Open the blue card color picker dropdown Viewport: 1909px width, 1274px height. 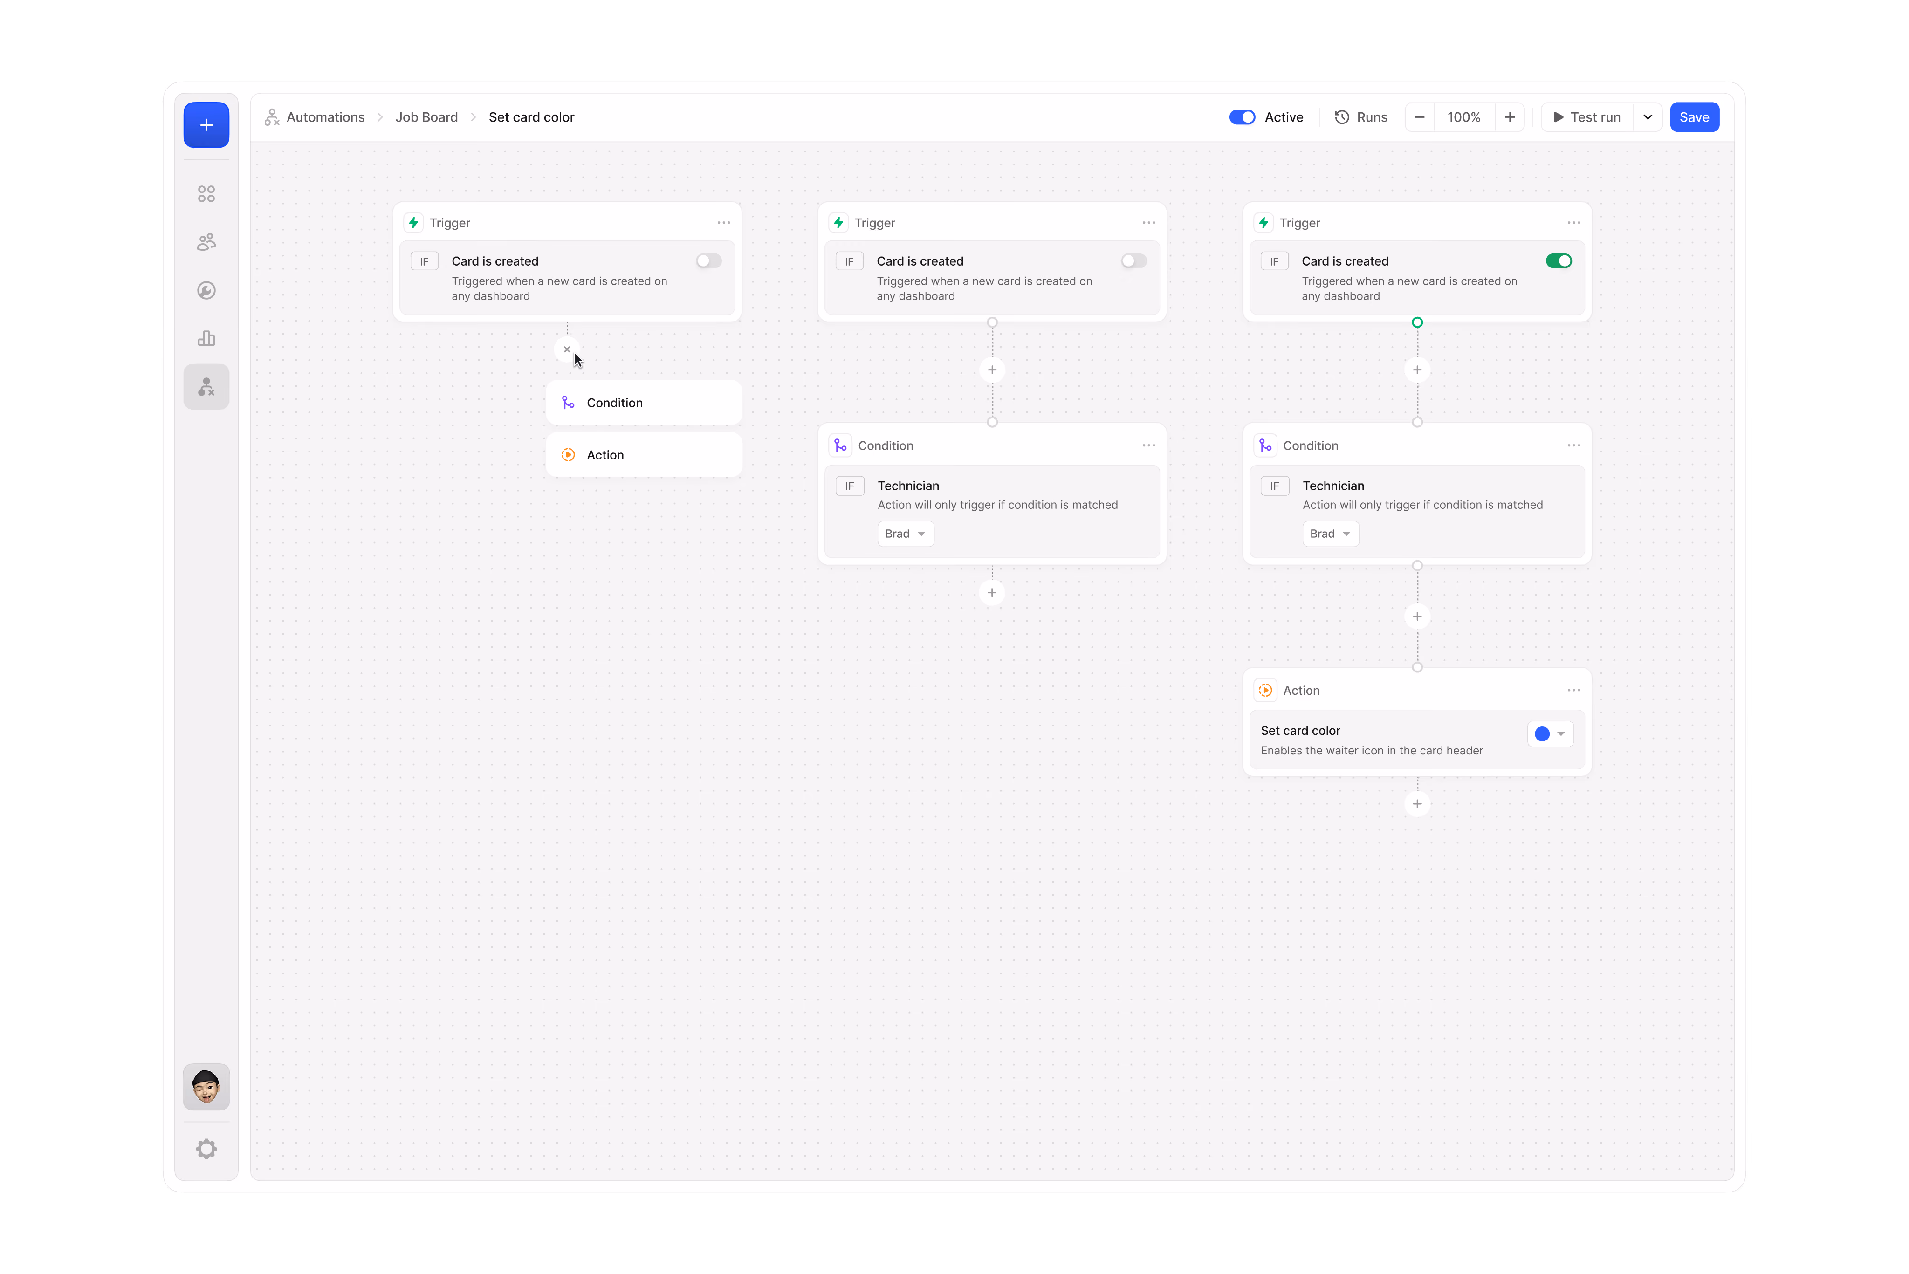[1551, 733]
